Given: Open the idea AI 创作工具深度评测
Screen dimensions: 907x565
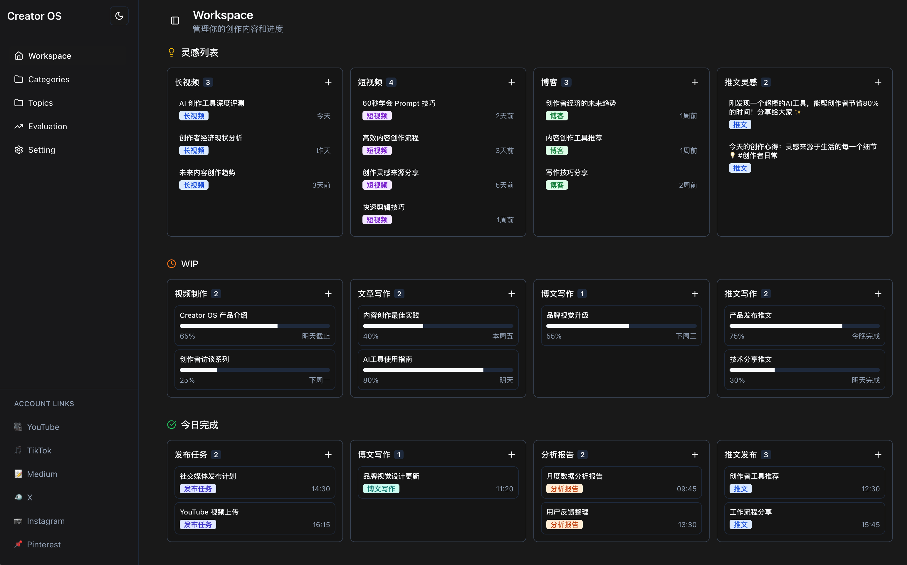Looking at the screenshot, I should click(x=255, y=109).
